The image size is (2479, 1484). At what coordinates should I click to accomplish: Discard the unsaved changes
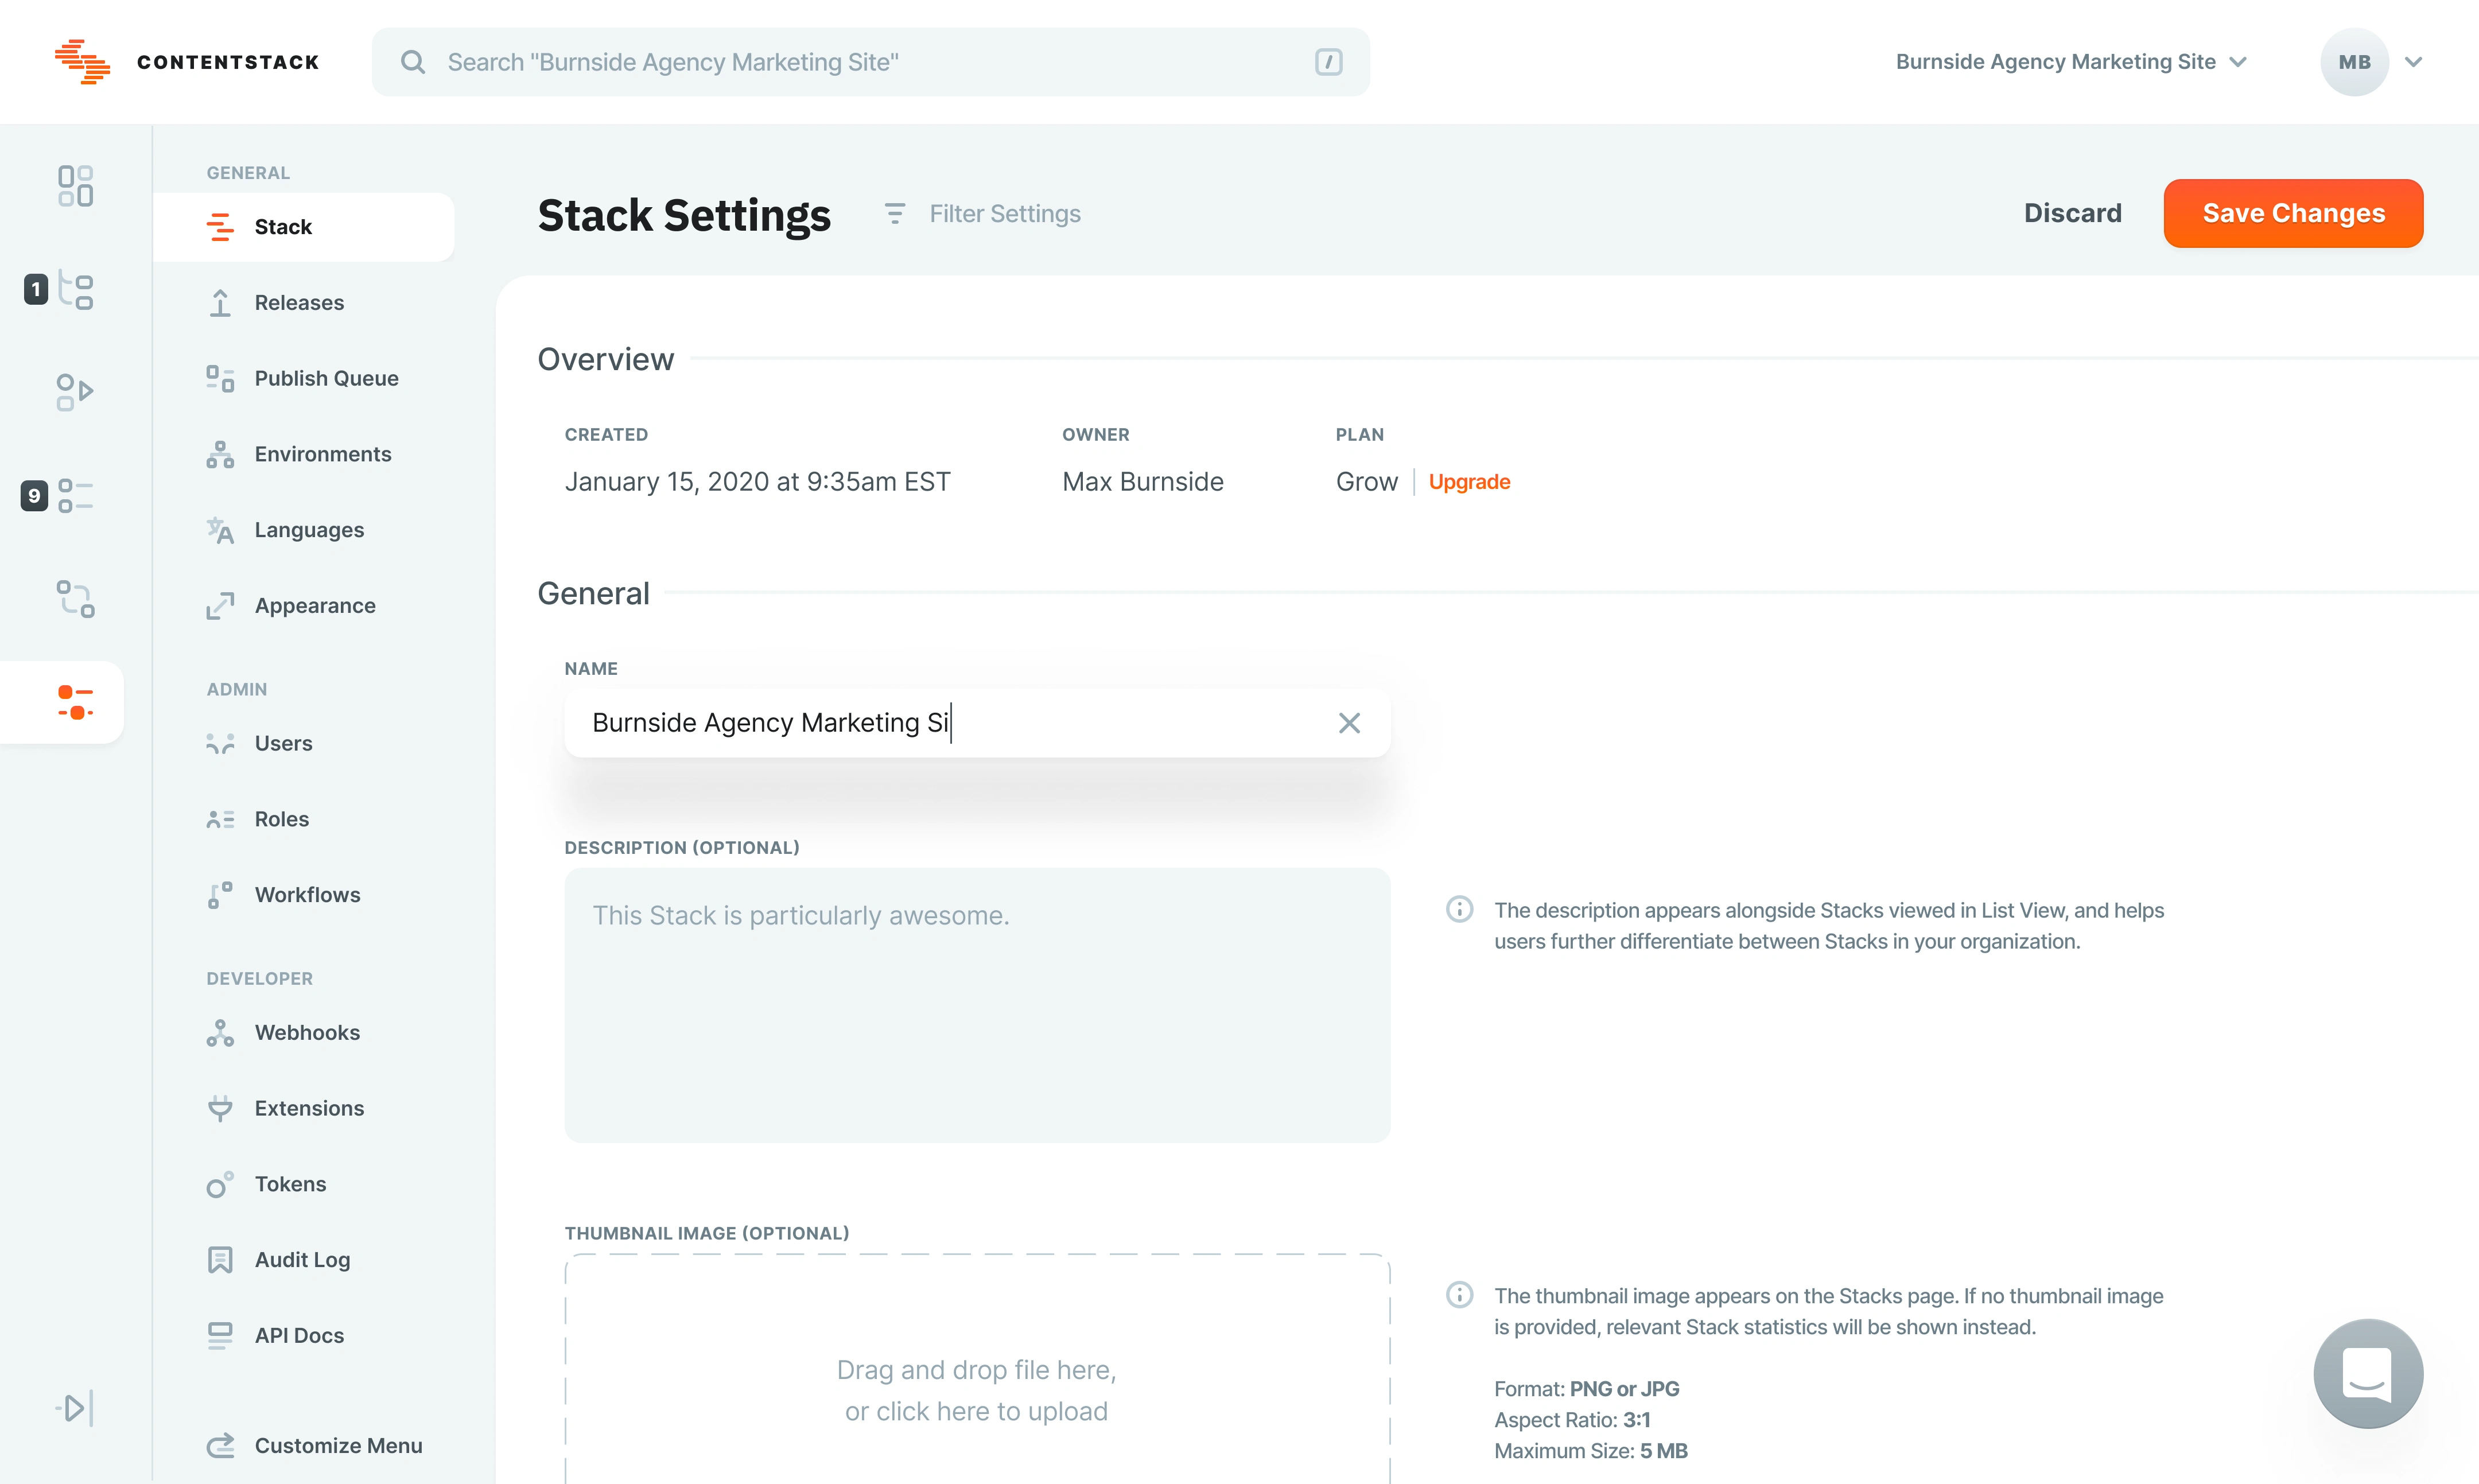click(x=2072, y=213)
